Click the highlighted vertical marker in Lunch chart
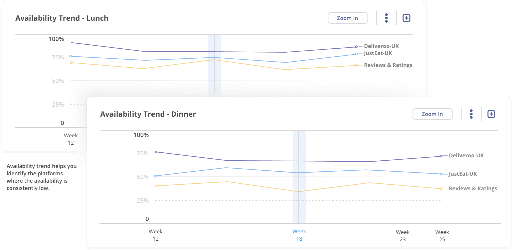 pos(214,67)
